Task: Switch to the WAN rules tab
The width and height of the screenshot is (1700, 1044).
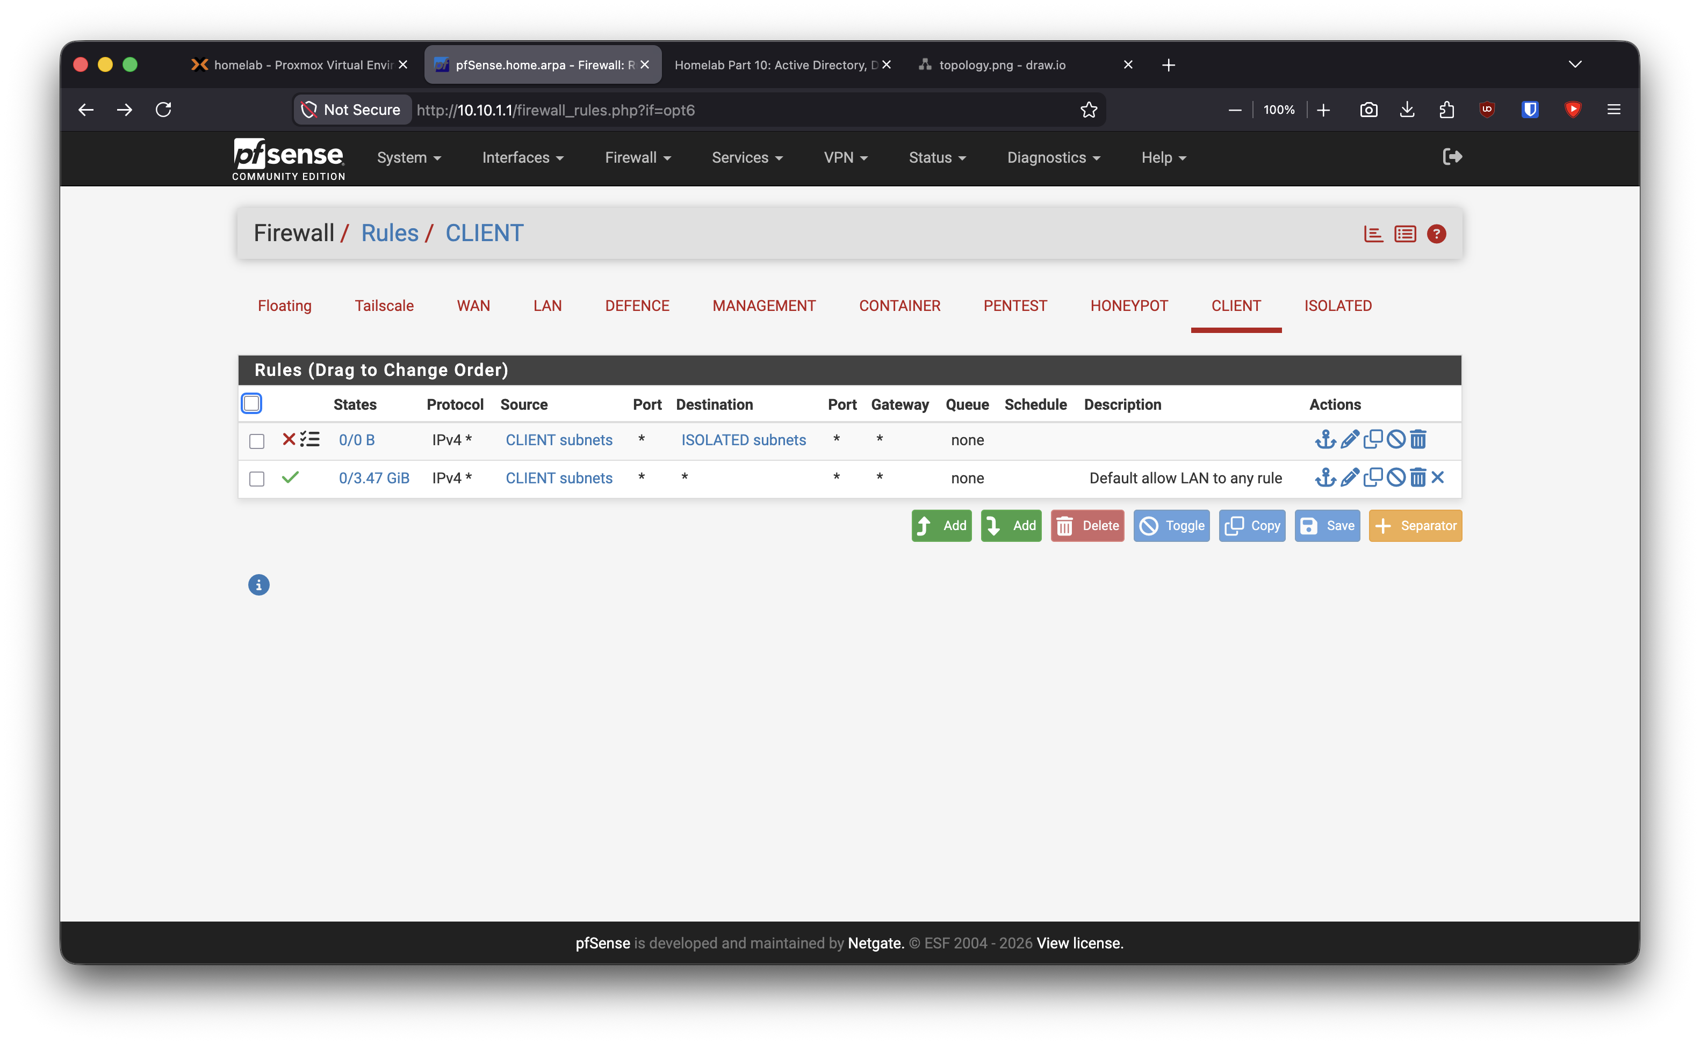Action: tap(473, 305)
